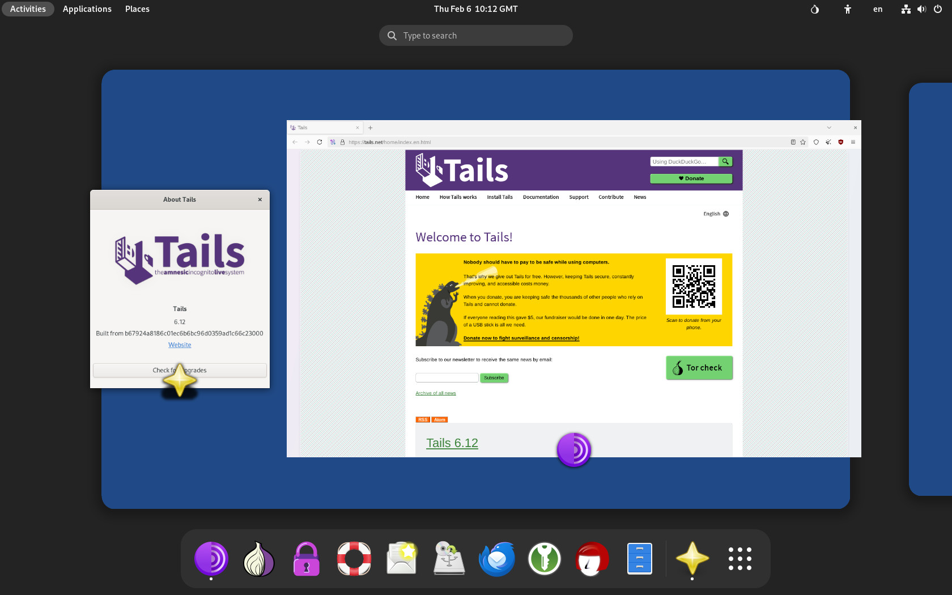Click the browser address bar URL

click(390, 142)
